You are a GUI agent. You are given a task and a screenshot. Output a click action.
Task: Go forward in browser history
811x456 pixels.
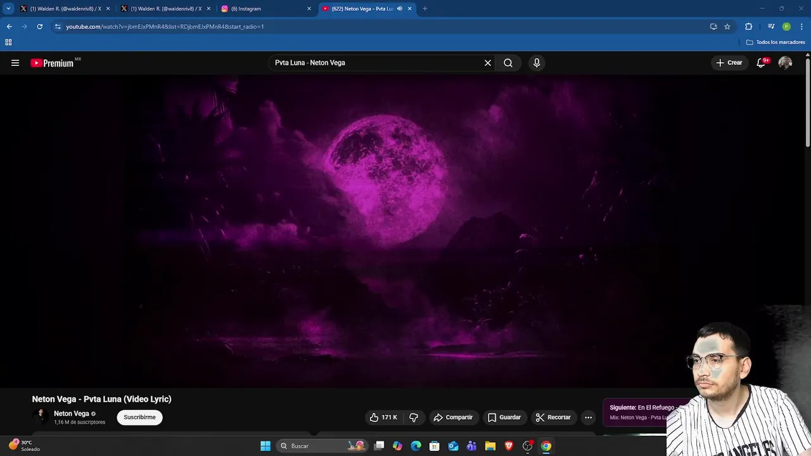tap(24, 27)
